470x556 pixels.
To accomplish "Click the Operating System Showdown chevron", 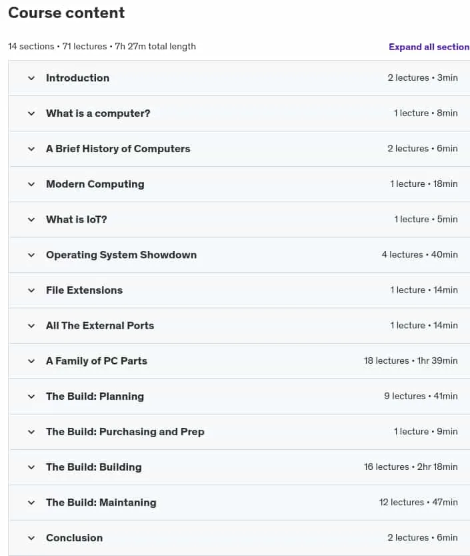I will [x=31, y=255].
